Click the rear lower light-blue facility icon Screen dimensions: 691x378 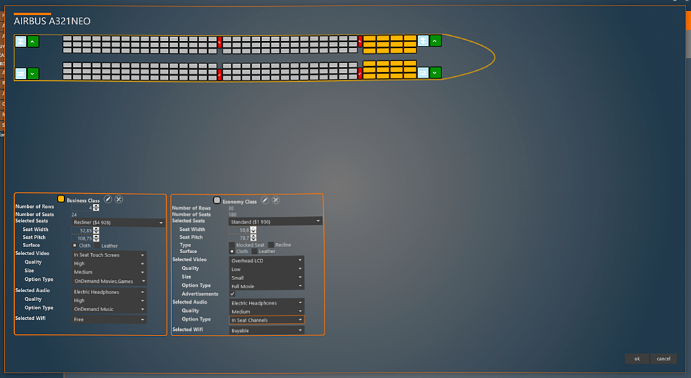(x=21, y=73)
